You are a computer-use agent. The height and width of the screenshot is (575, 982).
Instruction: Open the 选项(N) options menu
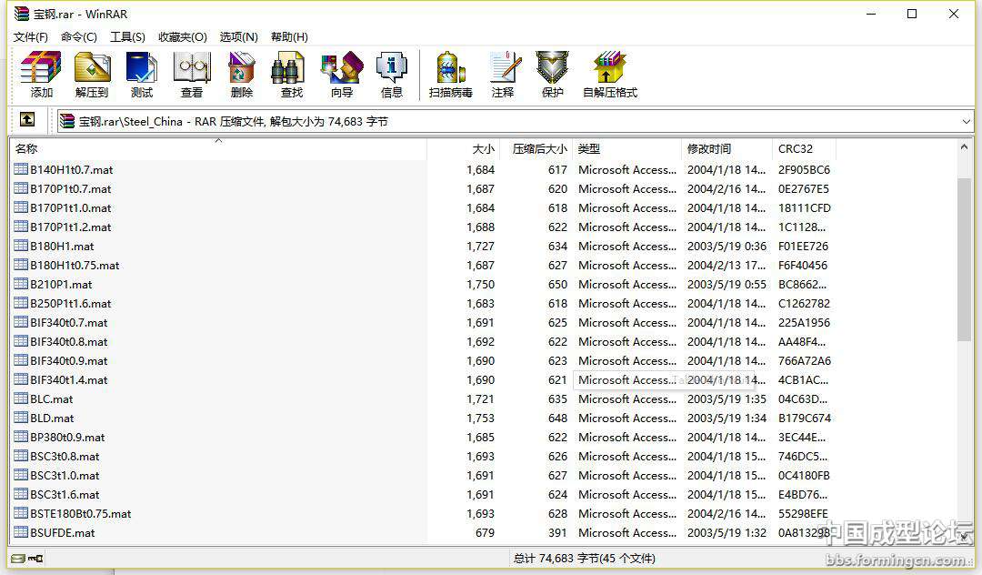coord(238,36)
